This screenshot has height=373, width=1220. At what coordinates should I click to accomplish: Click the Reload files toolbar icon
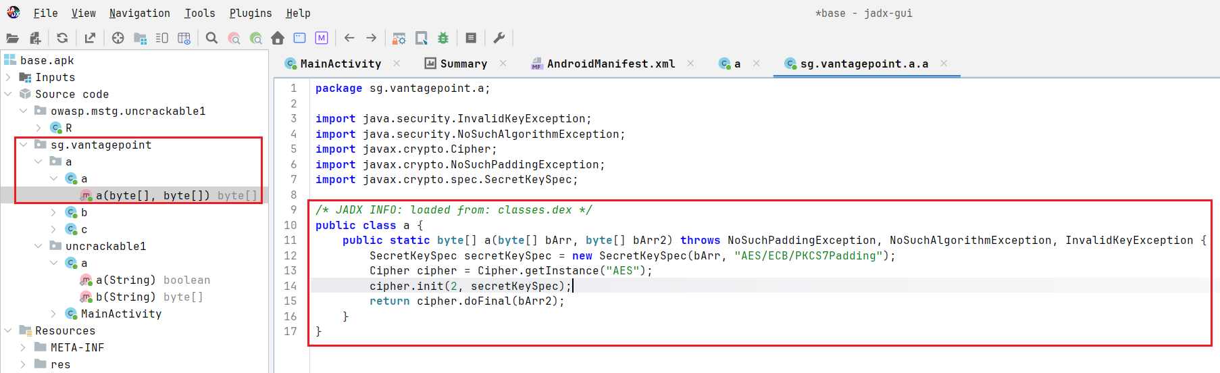(62, 38)
